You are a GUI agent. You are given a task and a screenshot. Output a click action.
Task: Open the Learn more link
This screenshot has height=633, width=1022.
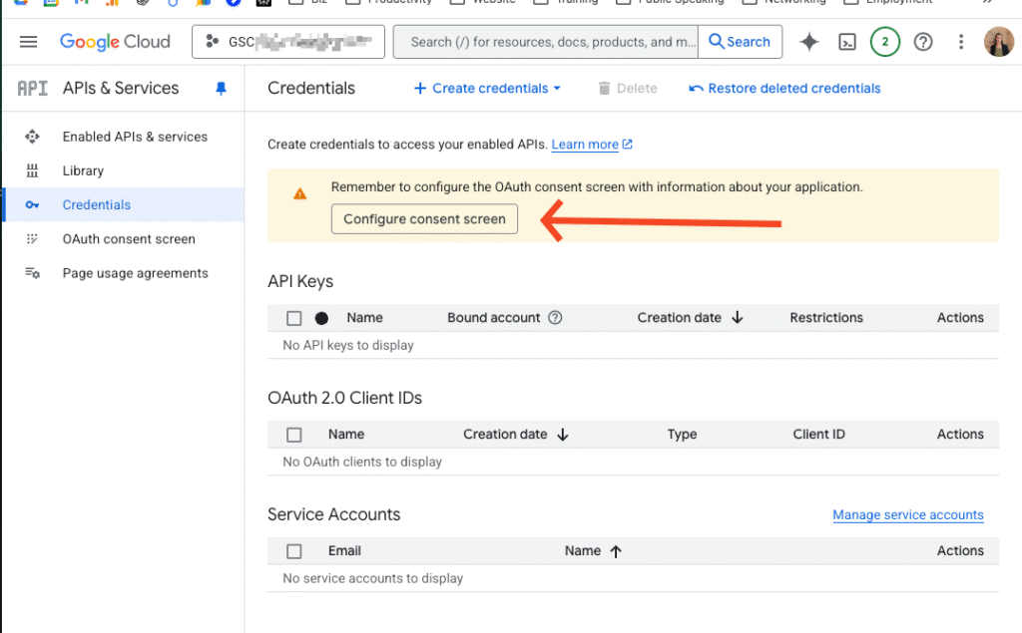coord(592,144)
